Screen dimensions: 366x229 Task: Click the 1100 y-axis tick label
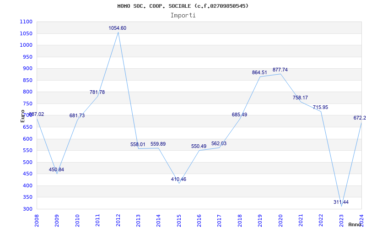click(x=27, y=22)
